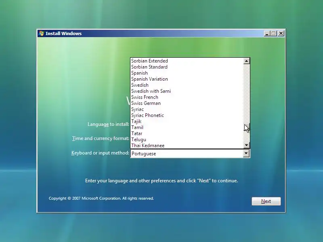Pick the Swedish keyboard layout
This screenshot has width=323, height=242.
coord(187,85)
